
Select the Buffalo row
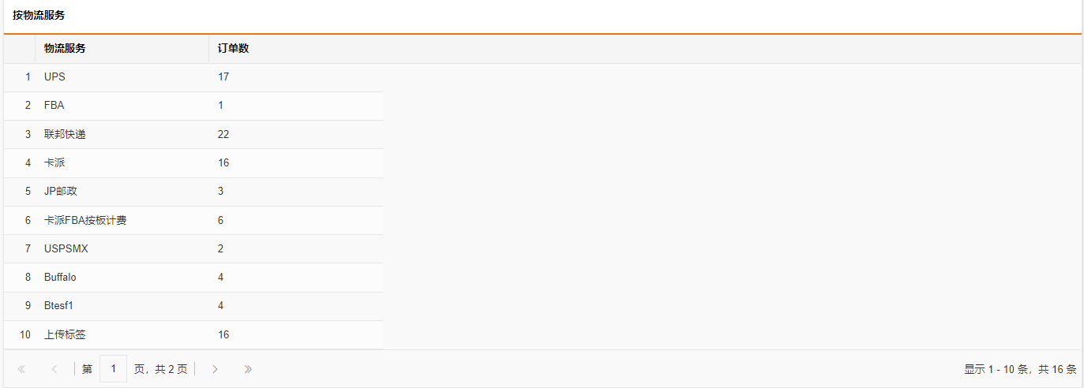[x=193, y=278]
